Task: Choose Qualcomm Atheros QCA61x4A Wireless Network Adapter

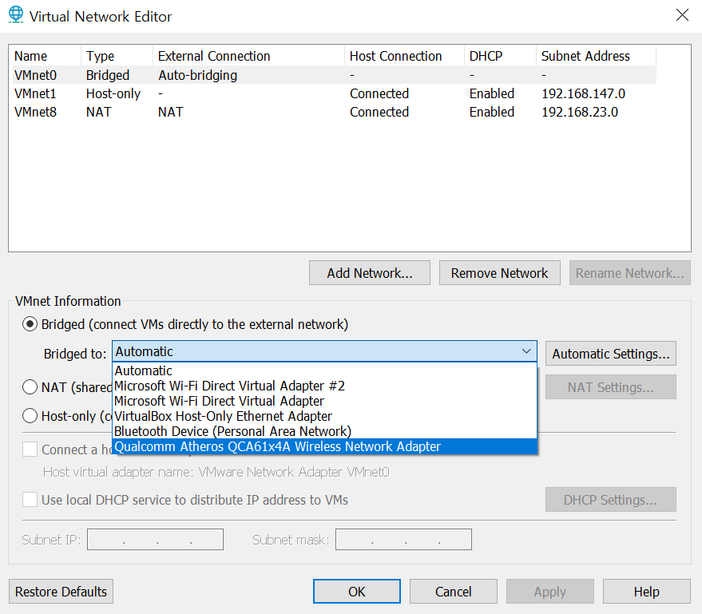Action: click(324, 446)
